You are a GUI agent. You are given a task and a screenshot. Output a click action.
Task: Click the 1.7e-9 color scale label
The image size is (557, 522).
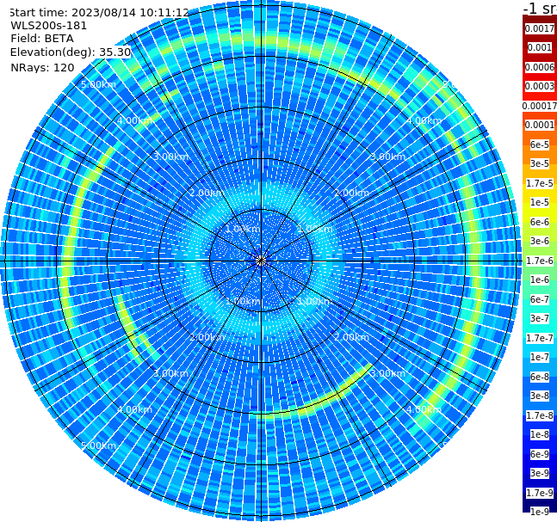(x=540, y=493)
